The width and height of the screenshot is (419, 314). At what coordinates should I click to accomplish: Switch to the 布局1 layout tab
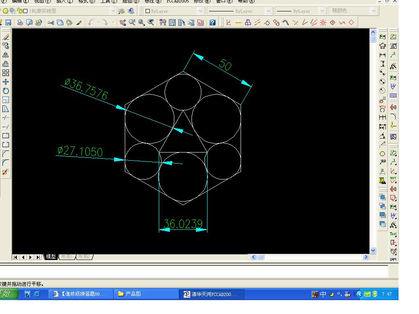pyautogui.click(x=67, y=257)
